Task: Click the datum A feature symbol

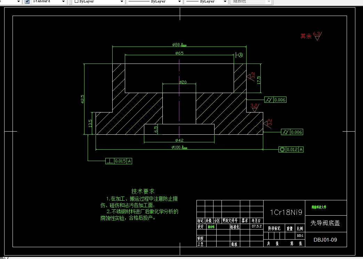Action: point(239,55)
